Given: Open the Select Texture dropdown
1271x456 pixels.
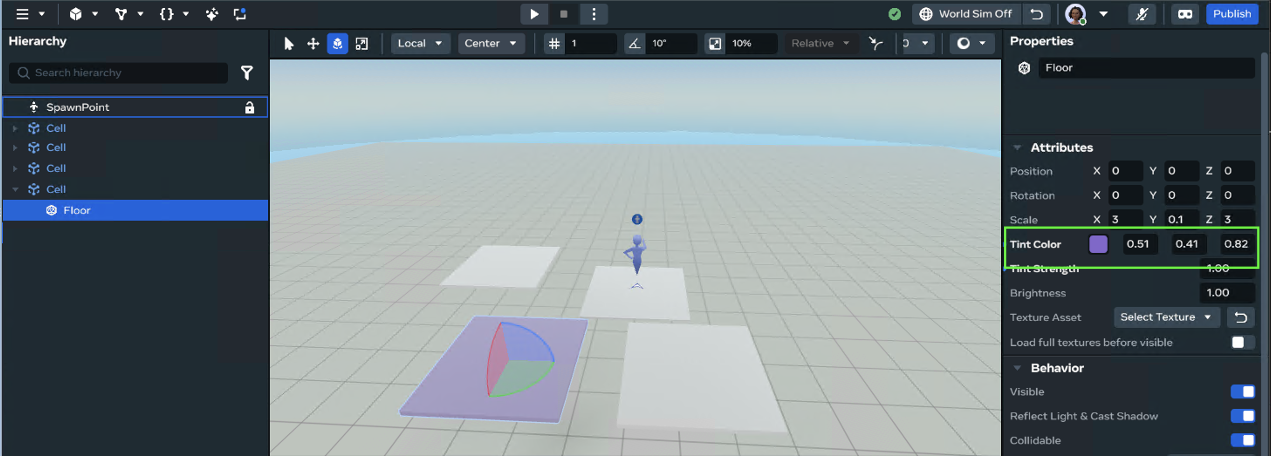Looking at the screenshot, I should point(1165,317).
